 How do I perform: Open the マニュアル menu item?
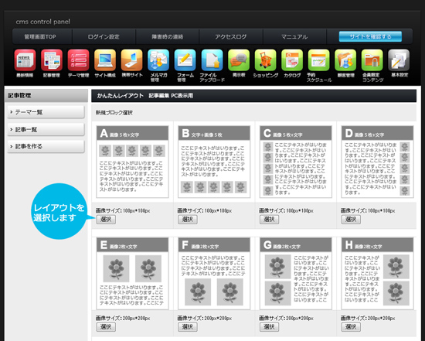(x=294, y=36)
